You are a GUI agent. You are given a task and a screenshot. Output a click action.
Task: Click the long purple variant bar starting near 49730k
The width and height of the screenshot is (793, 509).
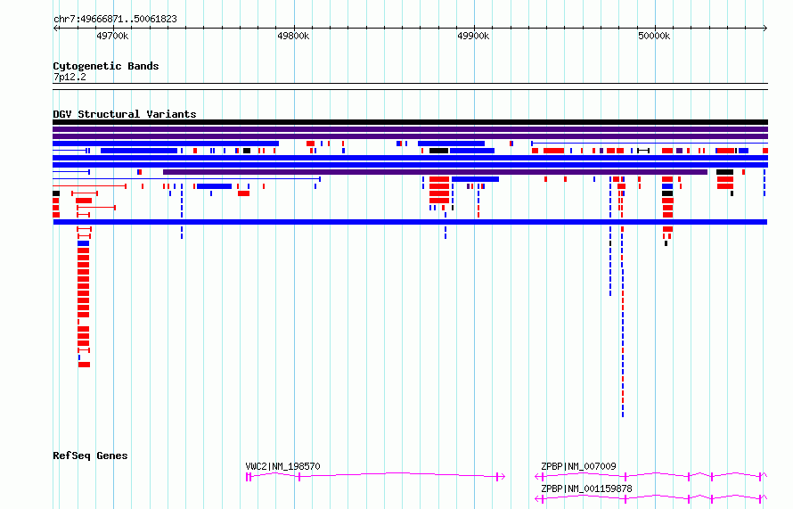(435, 173)
